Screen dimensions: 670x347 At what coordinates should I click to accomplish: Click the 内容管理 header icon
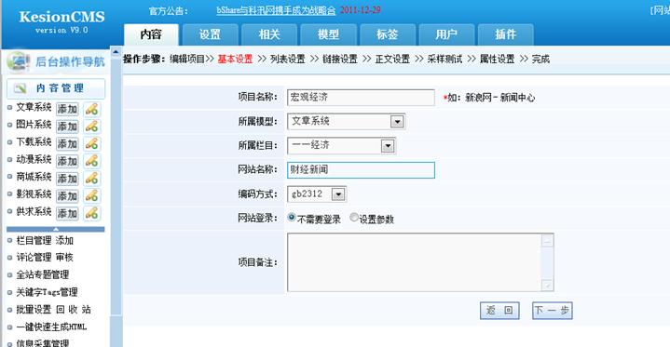tap(20, 88)
